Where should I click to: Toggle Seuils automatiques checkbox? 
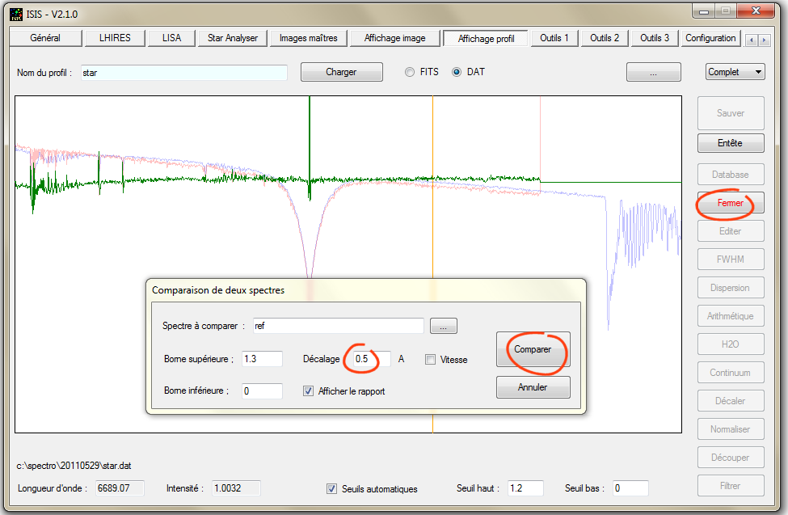tap(331, 488)
